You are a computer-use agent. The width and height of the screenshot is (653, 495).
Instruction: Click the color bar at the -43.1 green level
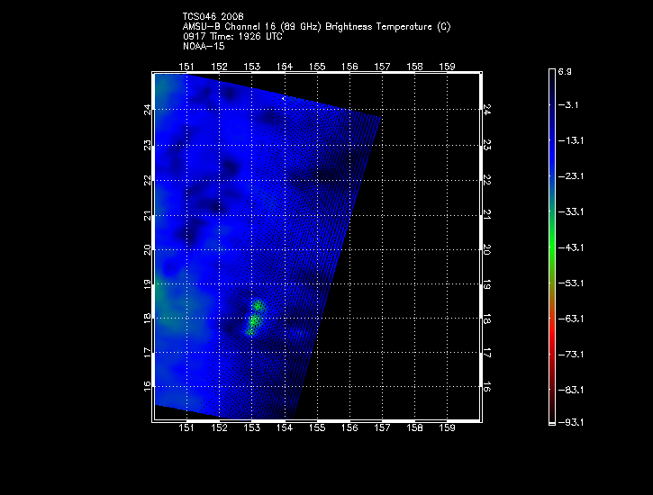[552, 247]
